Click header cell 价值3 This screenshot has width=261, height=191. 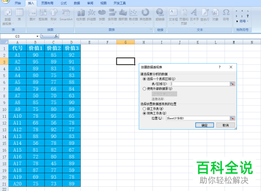click(x=72, y=48)
